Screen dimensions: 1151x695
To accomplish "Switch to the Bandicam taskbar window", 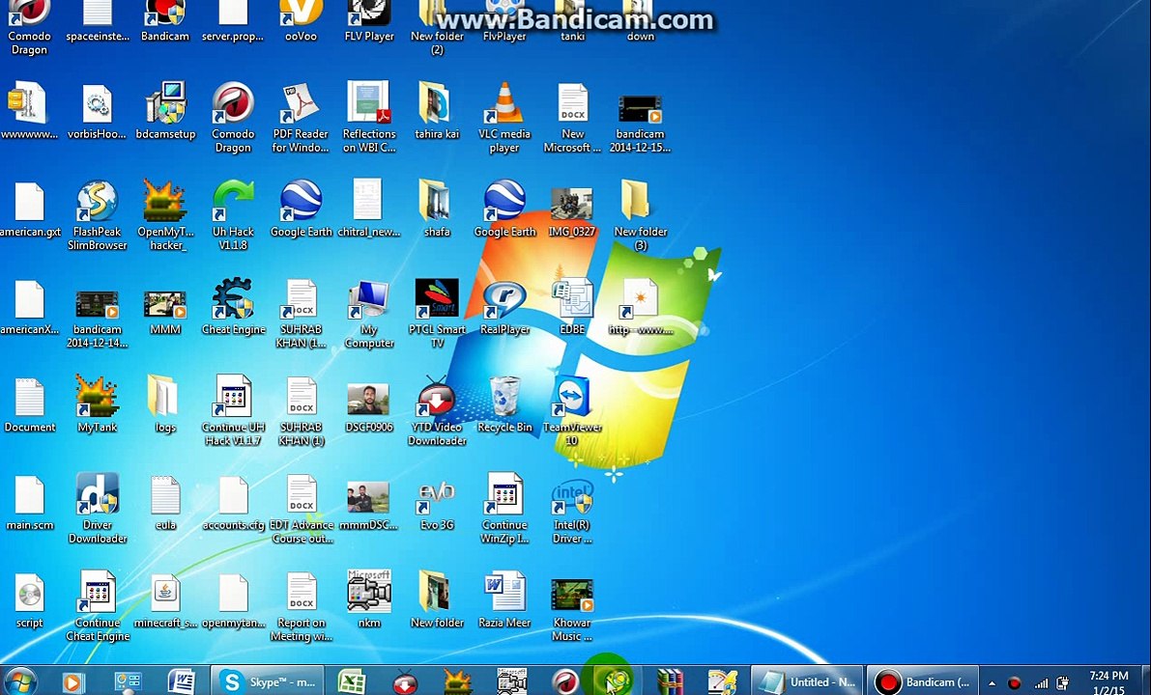I will click(x=923, y=681).
